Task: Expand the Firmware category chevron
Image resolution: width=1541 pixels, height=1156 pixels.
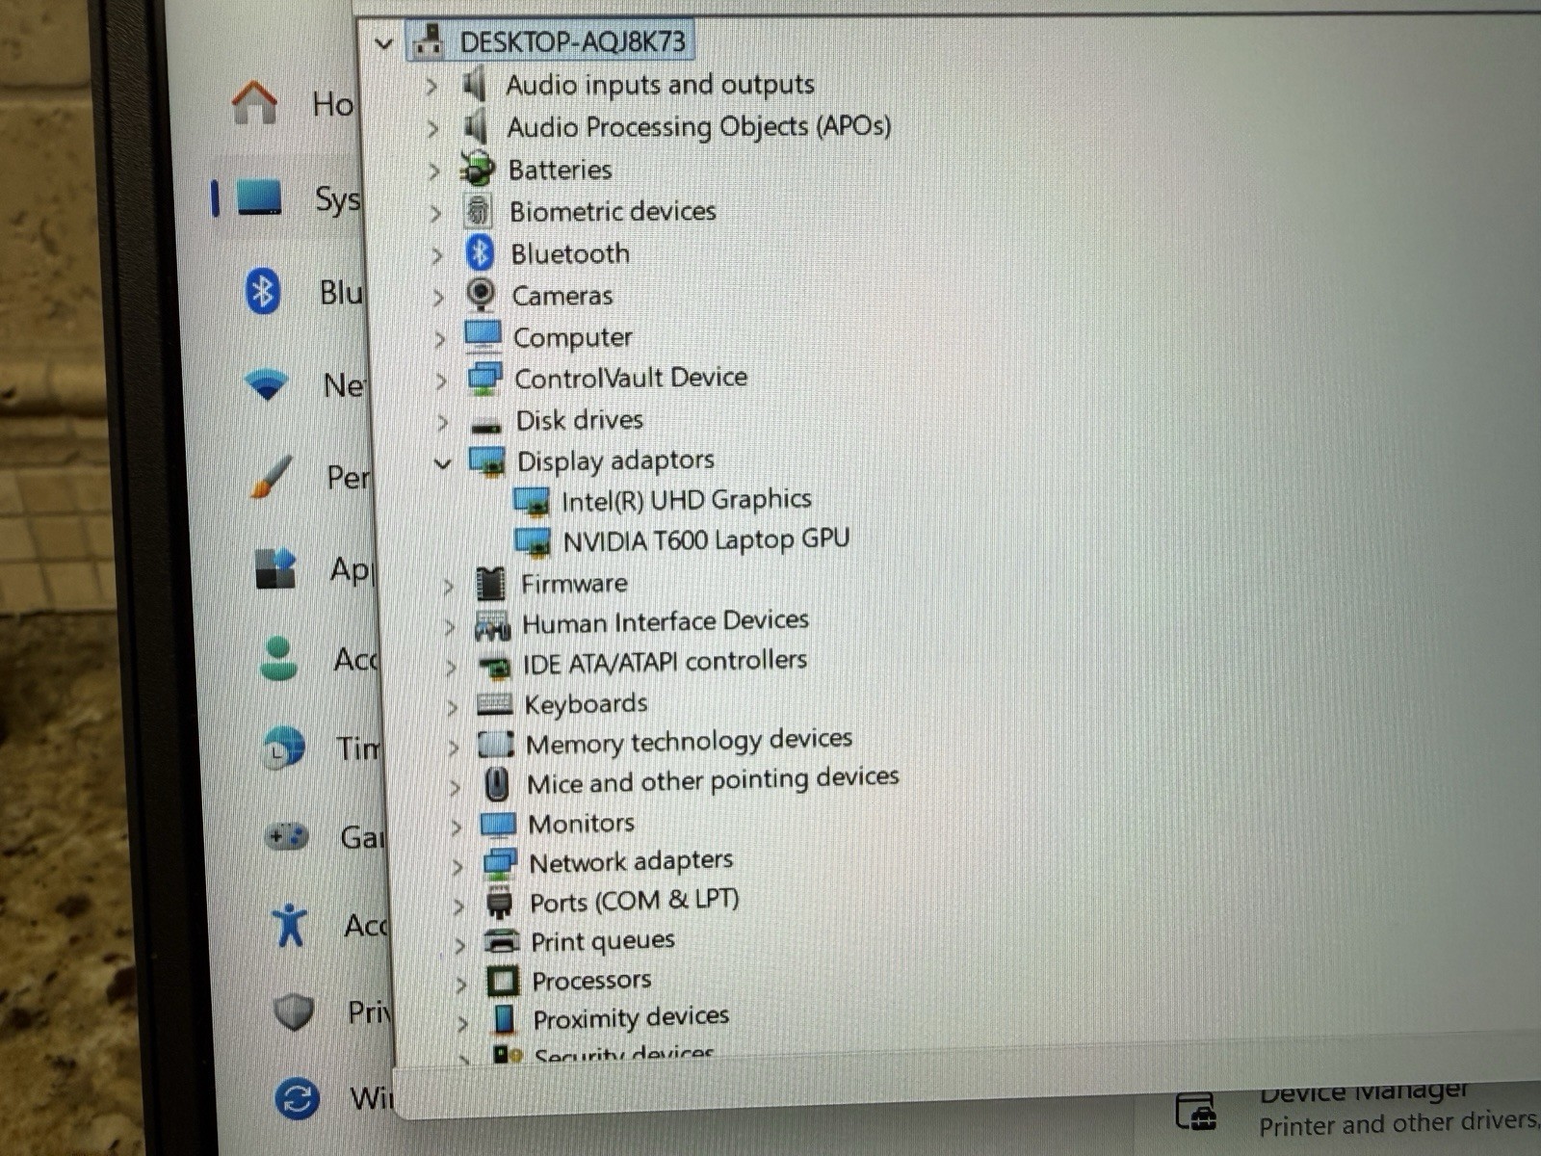Action: (448, 586)
